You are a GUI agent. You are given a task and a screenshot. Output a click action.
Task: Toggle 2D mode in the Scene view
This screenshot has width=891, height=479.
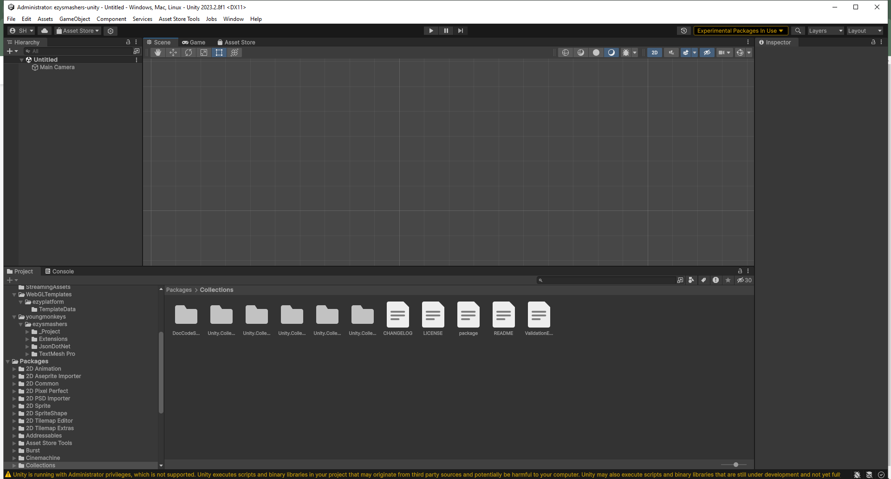click(654, 52)
